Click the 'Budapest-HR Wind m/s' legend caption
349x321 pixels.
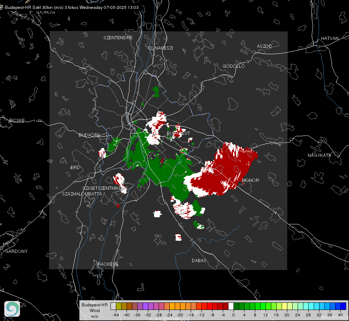94,311
